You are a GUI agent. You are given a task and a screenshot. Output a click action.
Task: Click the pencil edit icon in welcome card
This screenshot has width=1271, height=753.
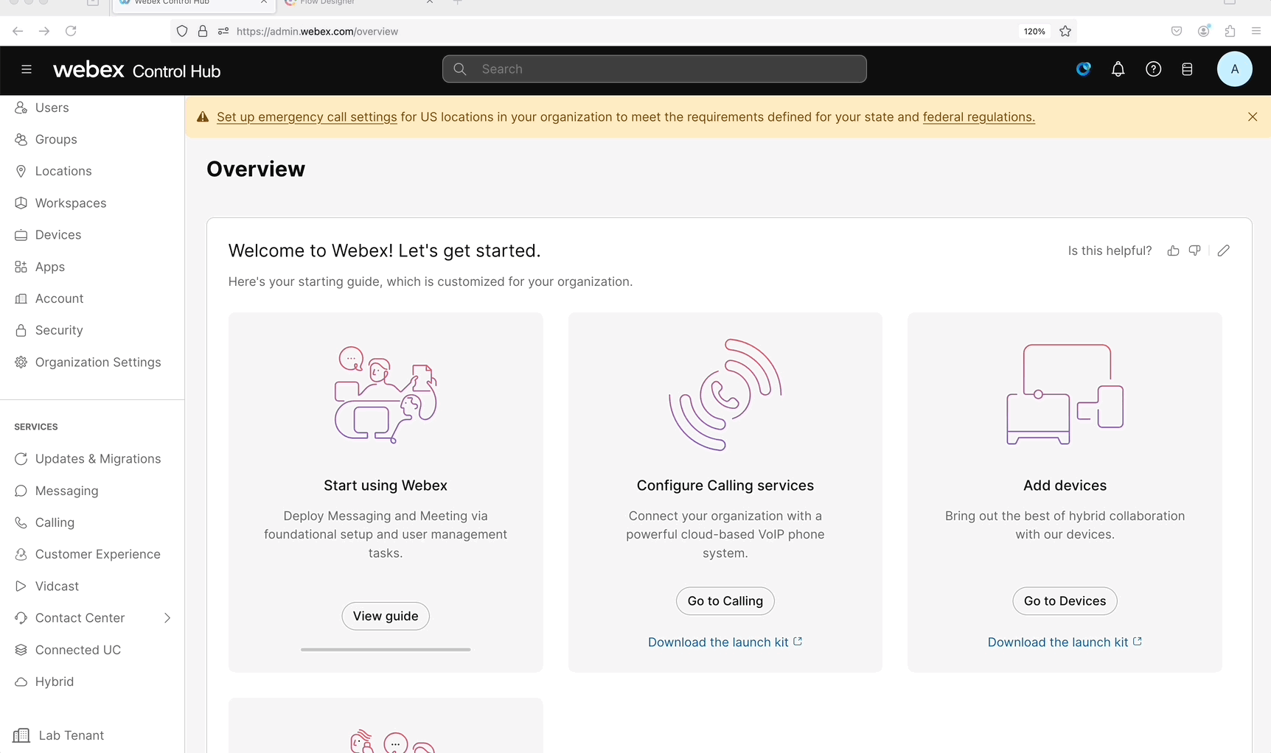click(1223, 251)
